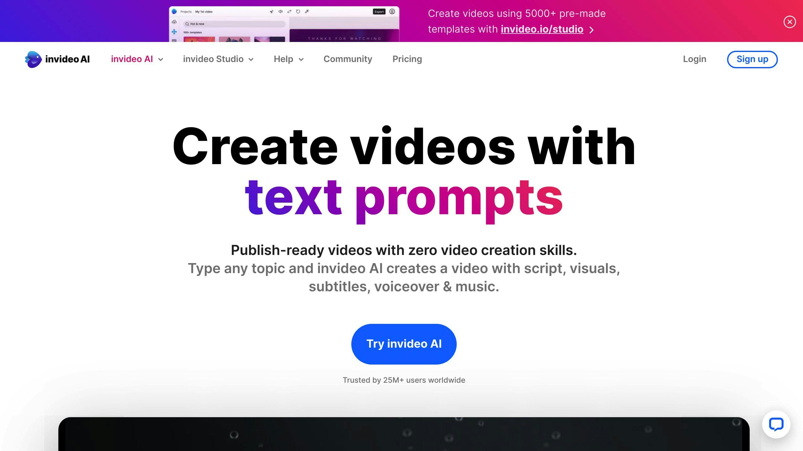Image resolution: width=803 pixels, height=451 pixels.
Task: Toggle the Login option
Action: click(694, 59)
